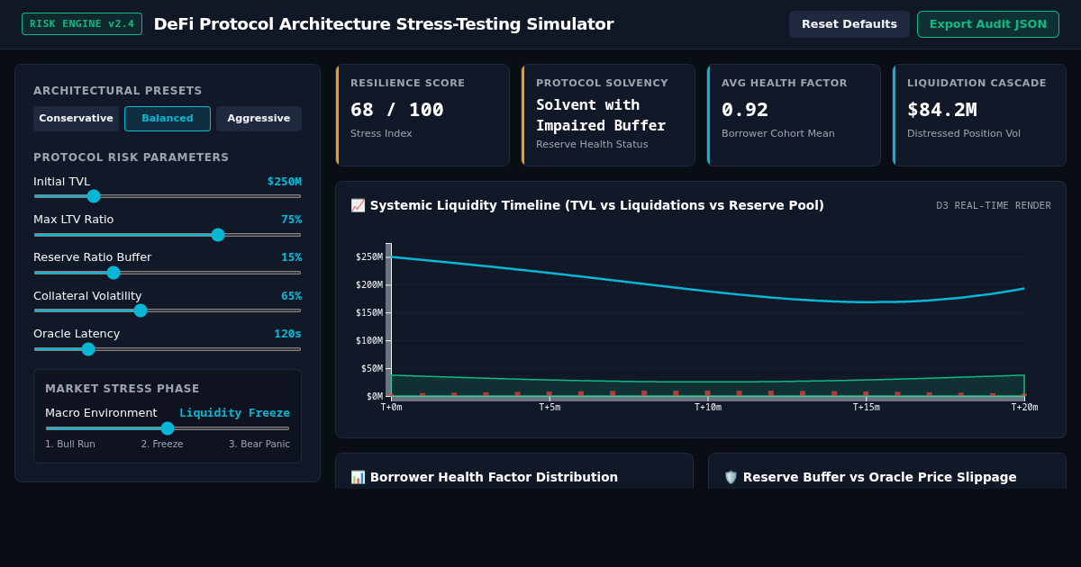The width and height of the screenshot is (1081, 567).
Task: Click the '3. Bear Panic' phase label
Action: (x=259, y=445)
